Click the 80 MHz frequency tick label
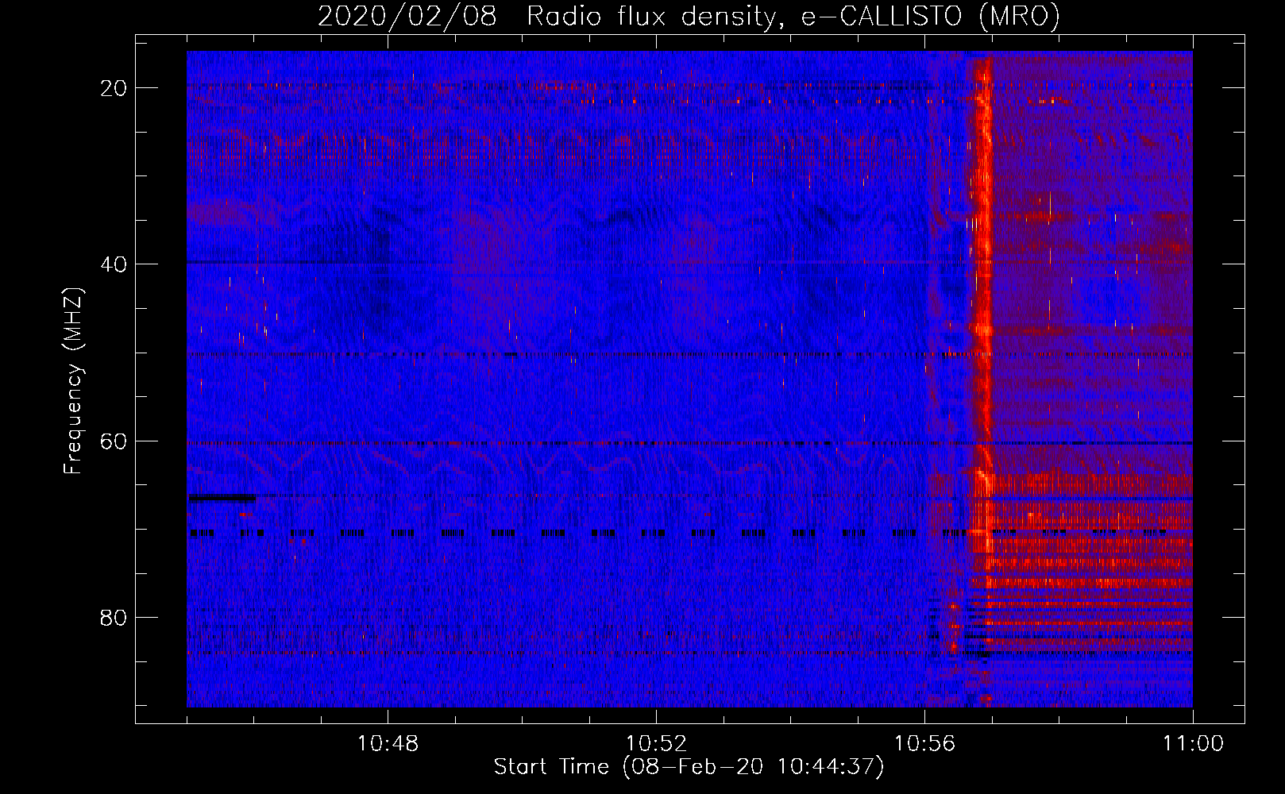 (114, 617)
